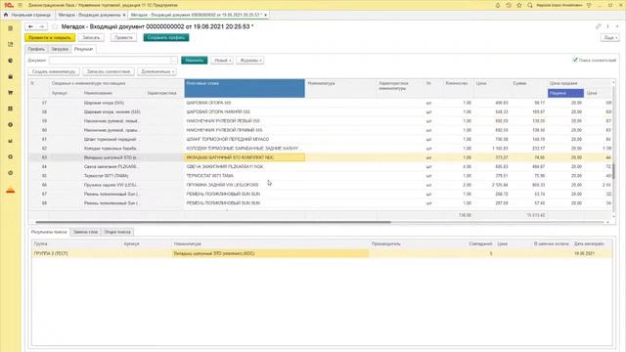Open Документ field selection button
Viewport: 626px width, 352px height.
coord(174,61)
